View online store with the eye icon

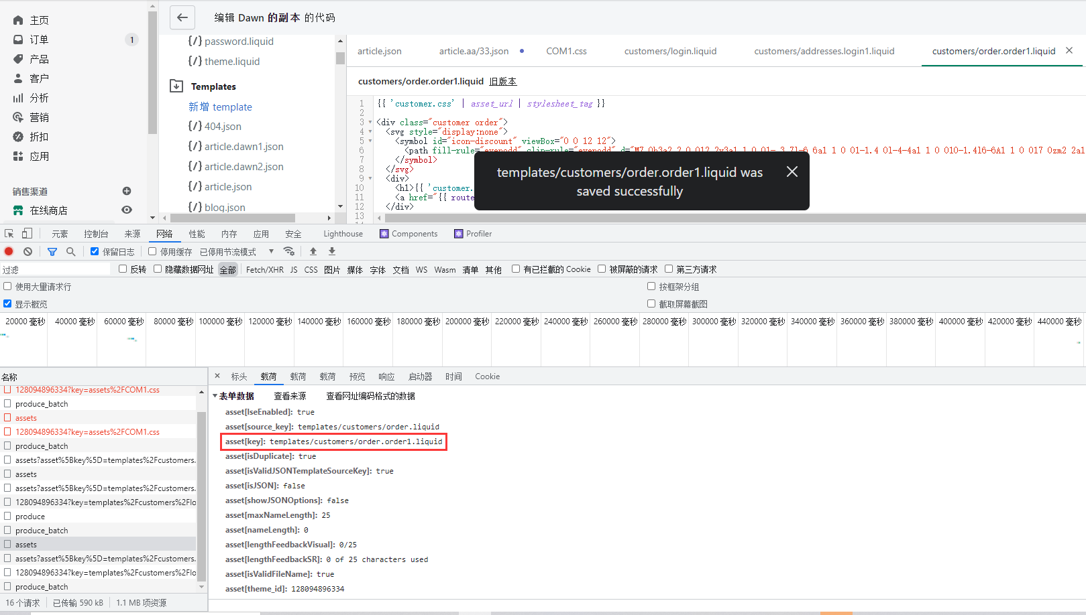tap(127, 210)
